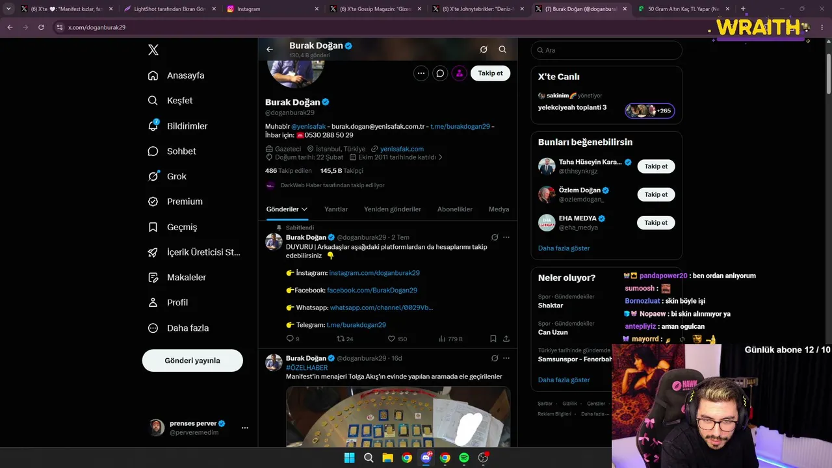Expand the Ekim 2011 tarihinde katıldı details

(396, 157)
